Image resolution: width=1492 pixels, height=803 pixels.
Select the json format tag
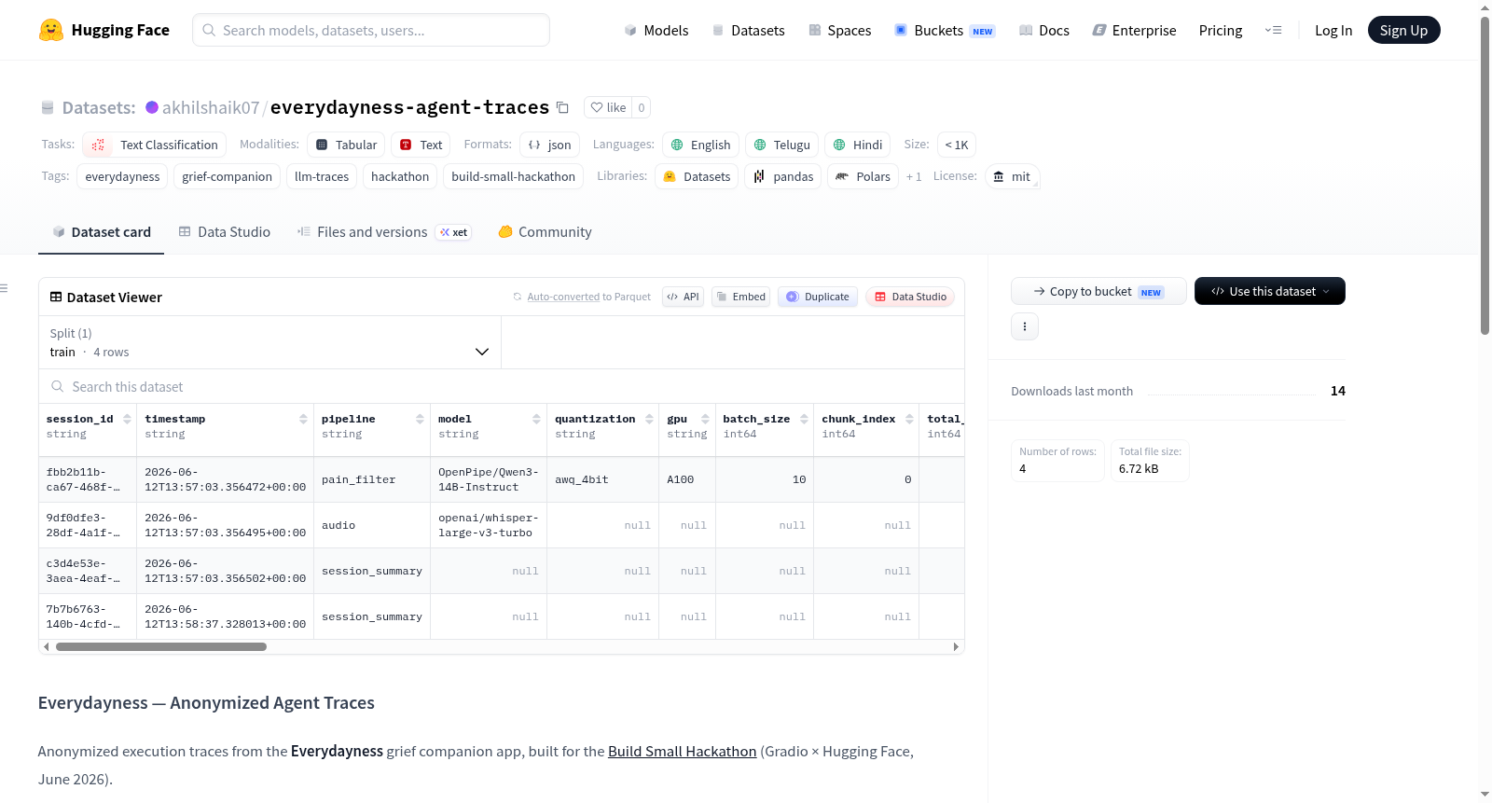549,145
